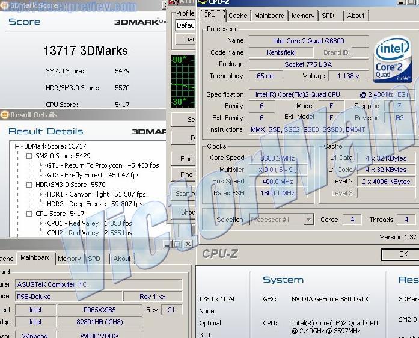
Task: Close the lower CPU-Z window
Action: point(188,244)
